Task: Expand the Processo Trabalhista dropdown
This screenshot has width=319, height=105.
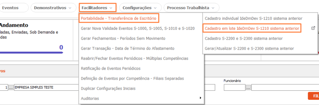Action: (191, 8)
